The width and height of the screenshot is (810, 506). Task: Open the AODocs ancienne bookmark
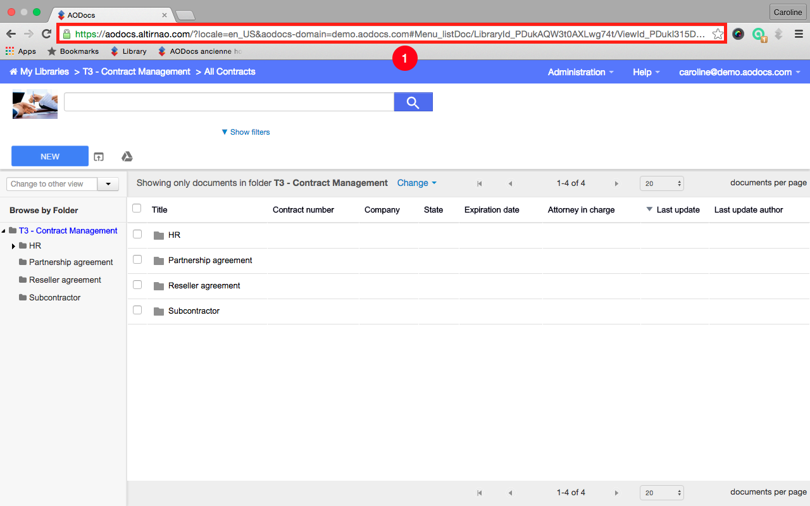(x=200, y=51)
